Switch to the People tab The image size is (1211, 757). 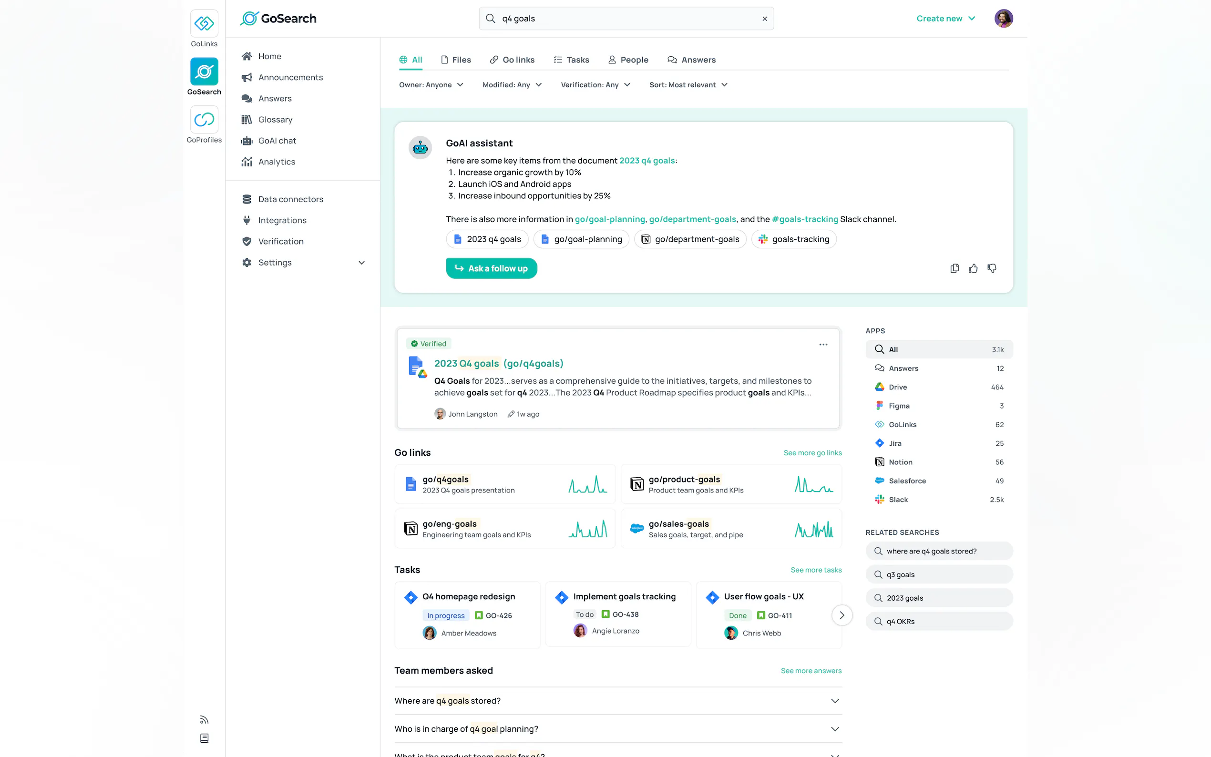(628, 60)
